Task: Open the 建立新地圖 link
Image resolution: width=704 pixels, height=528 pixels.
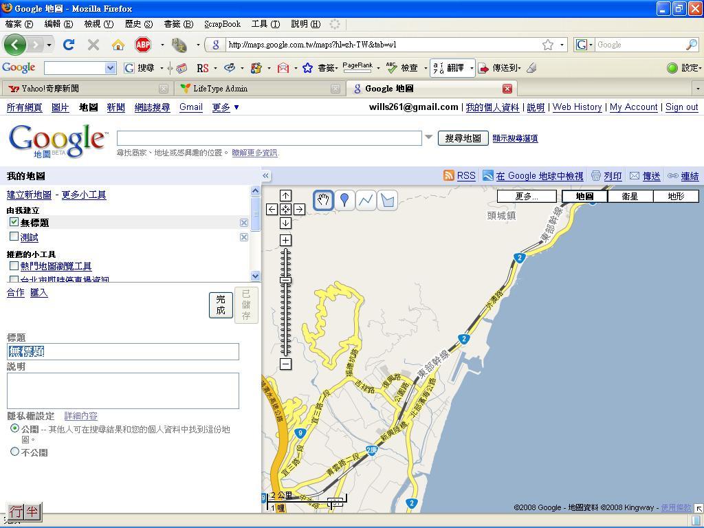Action: (x=29, y=195)
